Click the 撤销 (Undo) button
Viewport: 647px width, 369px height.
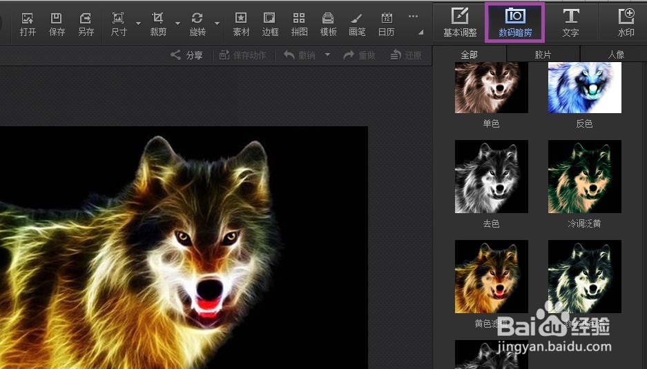(x=300, y=55)
